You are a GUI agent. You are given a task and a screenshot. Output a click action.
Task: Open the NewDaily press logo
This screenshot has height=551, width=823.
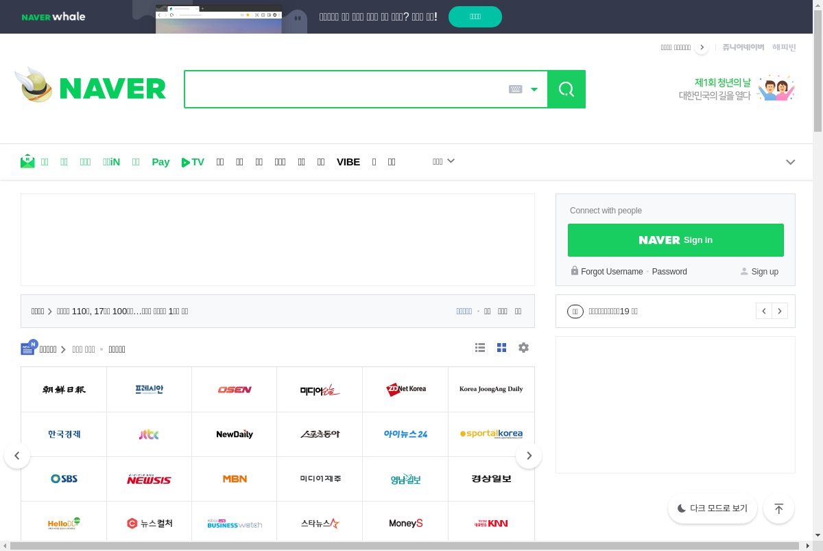235,434
